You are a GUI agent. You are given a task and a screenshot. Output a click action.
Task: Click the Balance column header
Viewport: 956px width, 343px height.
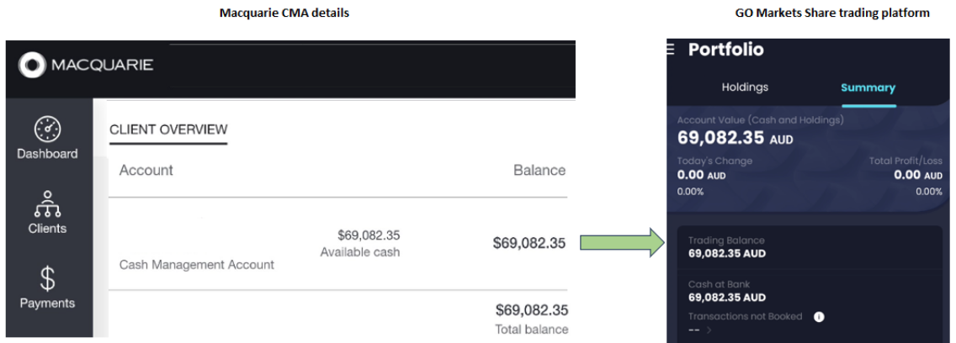click(x=539, y=170)
